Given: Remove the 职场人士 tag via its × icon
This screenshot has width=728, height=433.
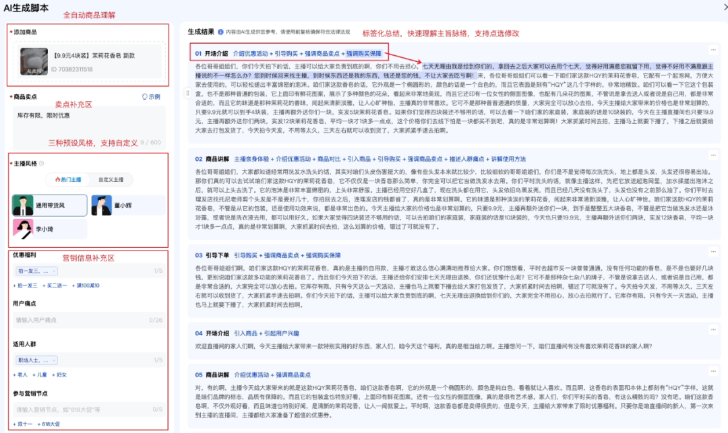Looking at the screenshot, I should point(54,360).
